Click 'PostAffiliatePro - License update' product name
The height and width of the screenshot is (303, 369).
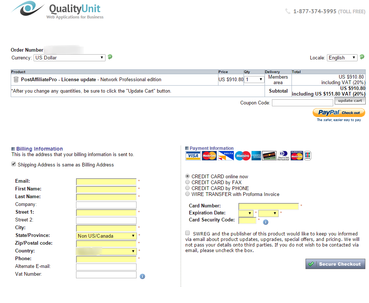[x=58, y=80]
